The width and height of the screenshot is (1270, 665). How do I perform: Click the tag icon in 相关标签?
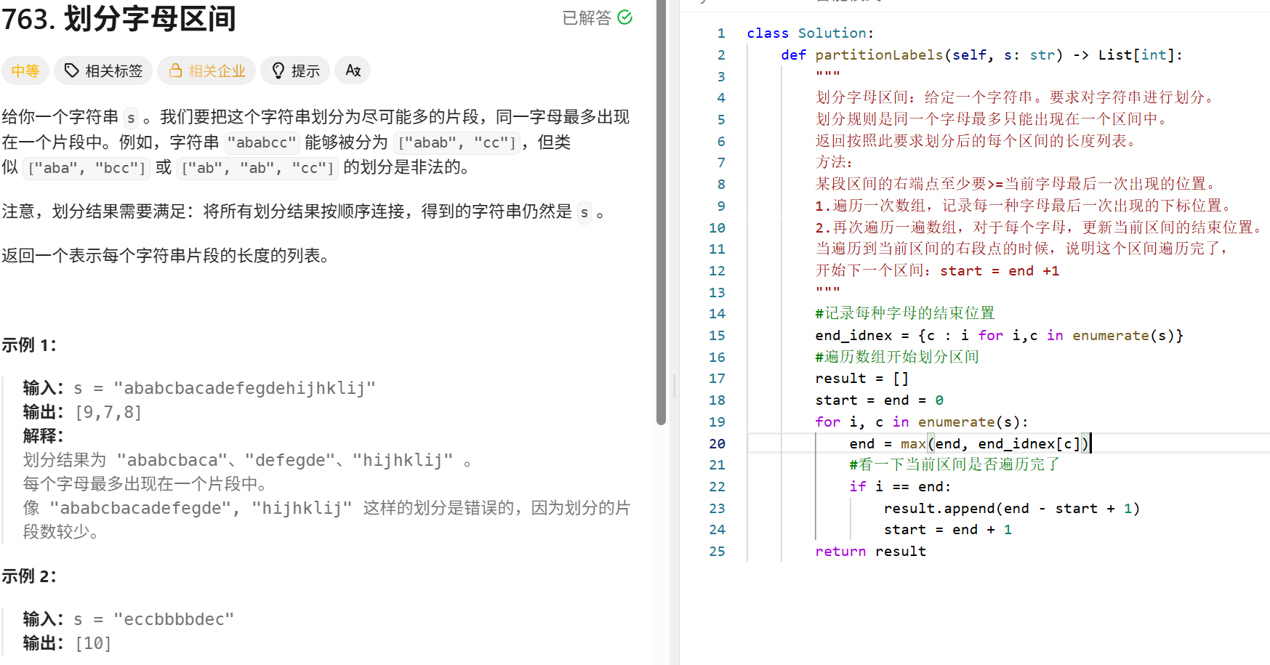point(72,70)
